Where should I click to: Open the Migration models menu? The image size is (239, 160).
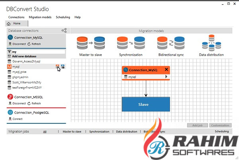pyautogui.click(x=40, y=17)
